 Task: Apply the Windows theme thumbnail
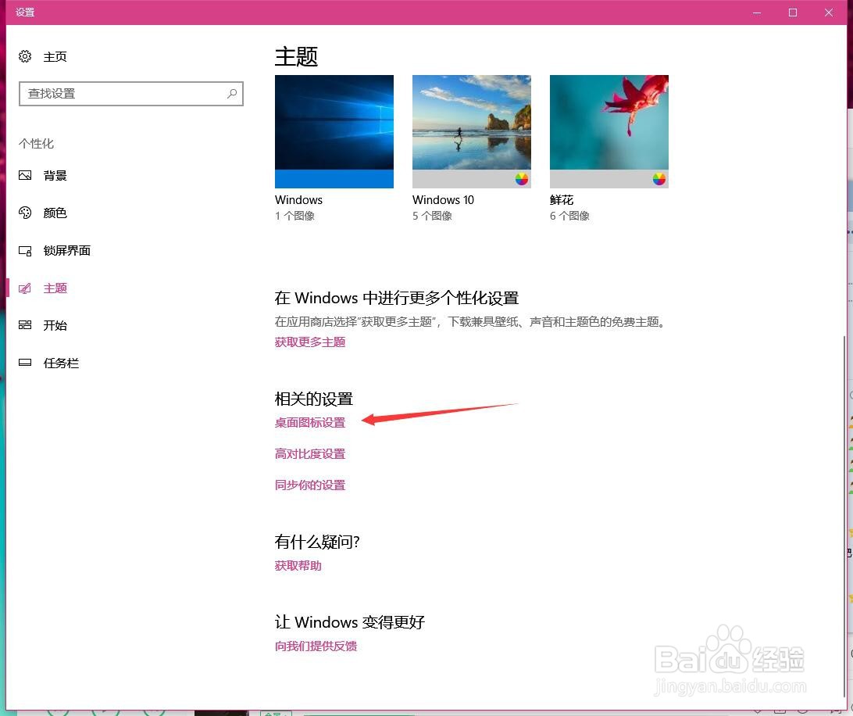point(334,132)
